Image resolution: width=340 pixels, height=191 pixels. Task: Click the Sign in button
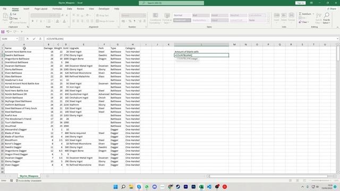[x=300, y=3]
